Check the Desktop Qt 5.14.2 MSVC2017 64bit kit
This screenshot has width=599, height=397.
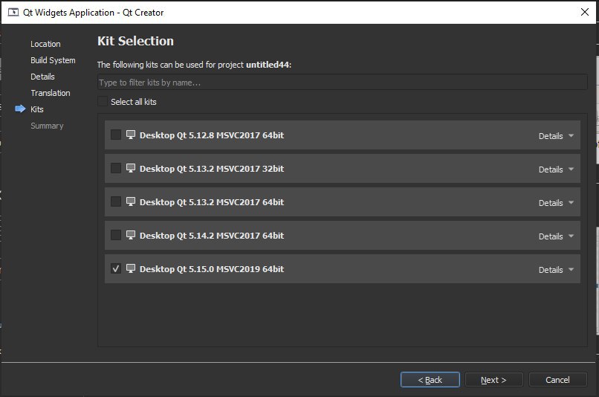pyautogui.click(x=116, y=235)
